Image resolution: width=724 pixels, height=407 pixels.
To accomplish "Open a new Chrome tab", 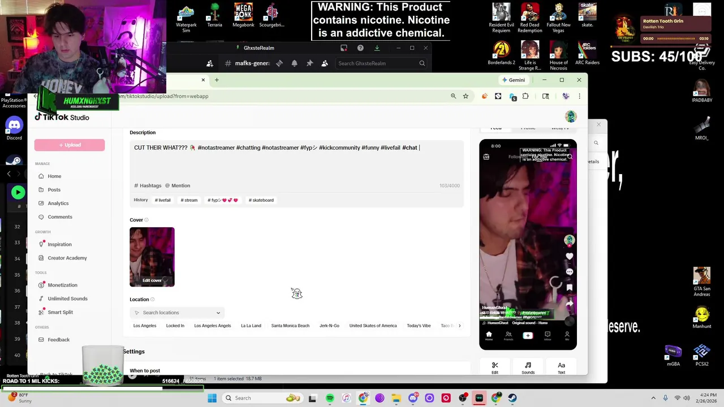I will 216,80.
